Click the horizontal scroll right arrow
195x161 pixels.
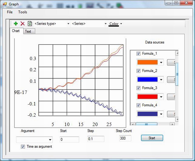click(172, 124)
